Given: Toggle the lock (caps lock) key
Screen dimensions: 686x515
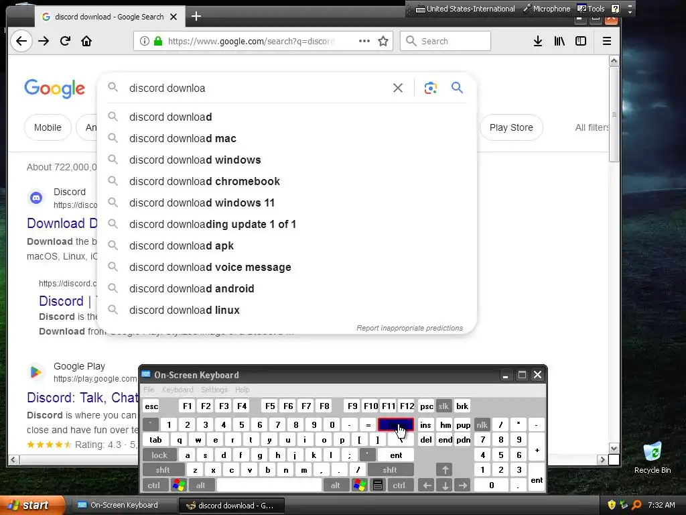Looking at the screenshot, I should 159,455.
